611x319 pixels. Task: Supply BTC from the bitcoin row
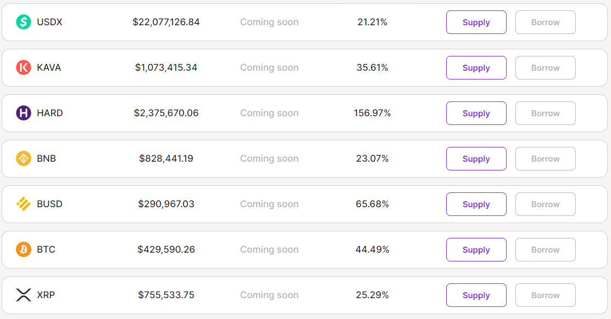pos(476,249)
